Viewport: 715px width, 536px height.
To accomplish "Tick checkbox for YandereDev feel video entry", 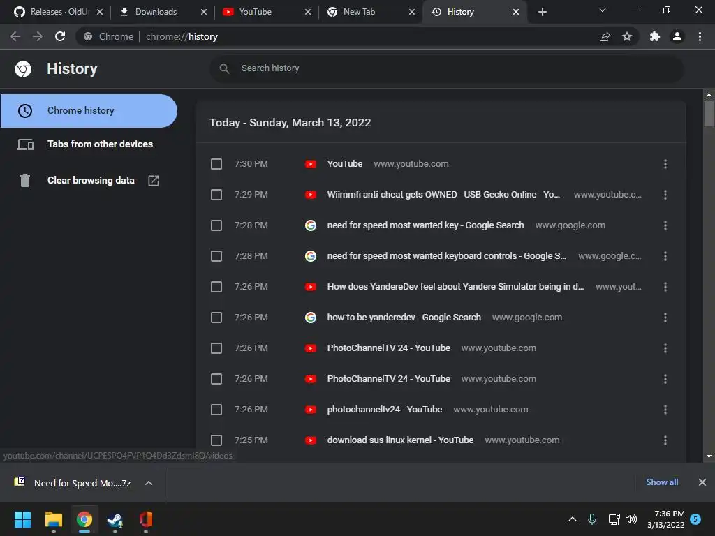I will click(216, 287).
